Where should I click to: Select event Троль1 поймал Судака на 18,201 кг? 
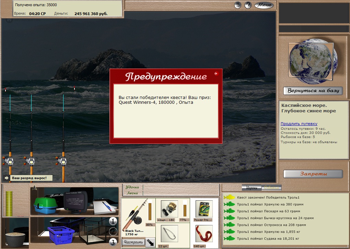pyautogui.click(x=268, y=238)
